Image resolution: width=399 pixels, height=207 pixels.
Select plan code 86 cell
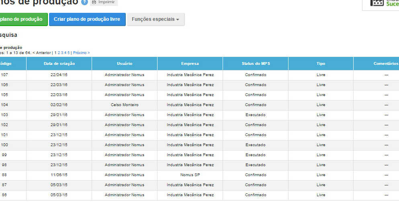point(13,195)
